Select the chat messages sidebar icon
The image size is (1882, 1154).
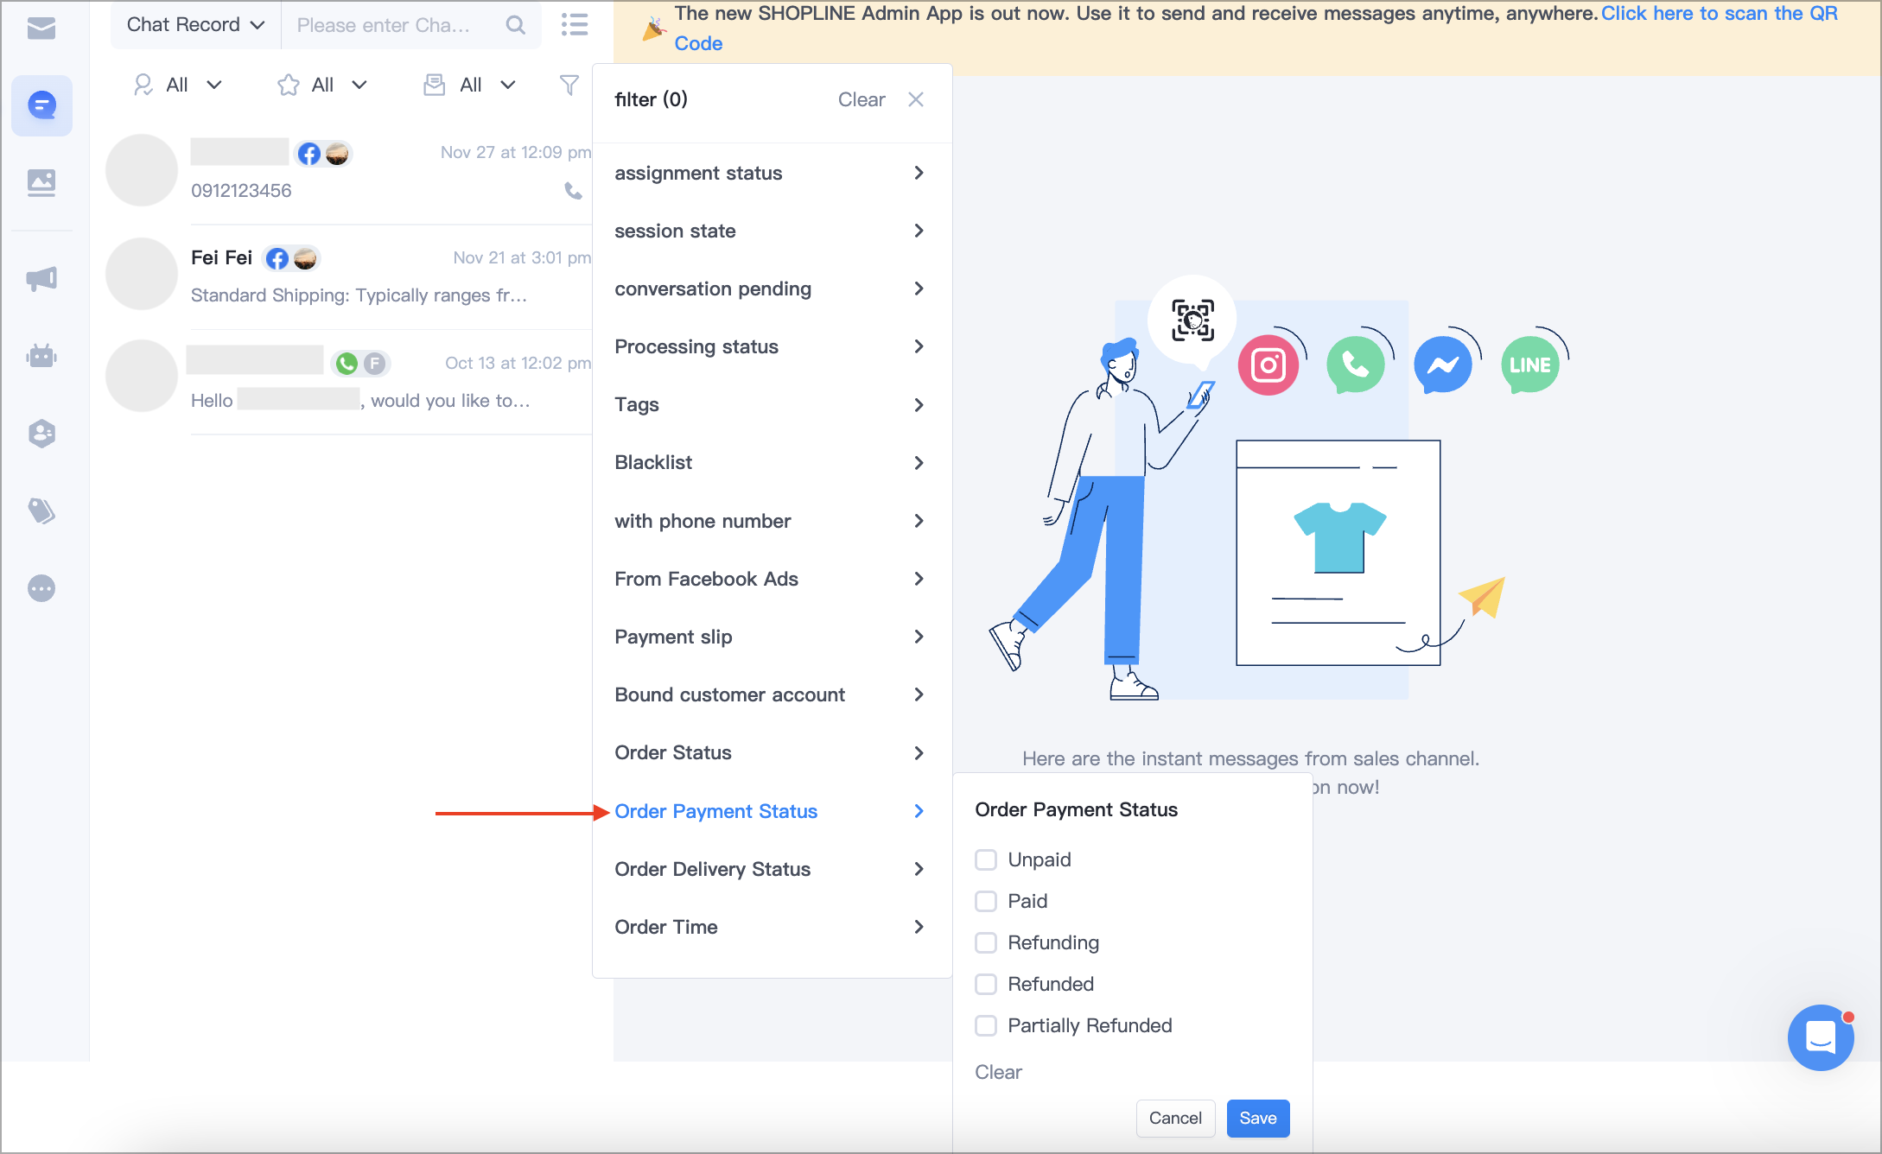[41, 105]
